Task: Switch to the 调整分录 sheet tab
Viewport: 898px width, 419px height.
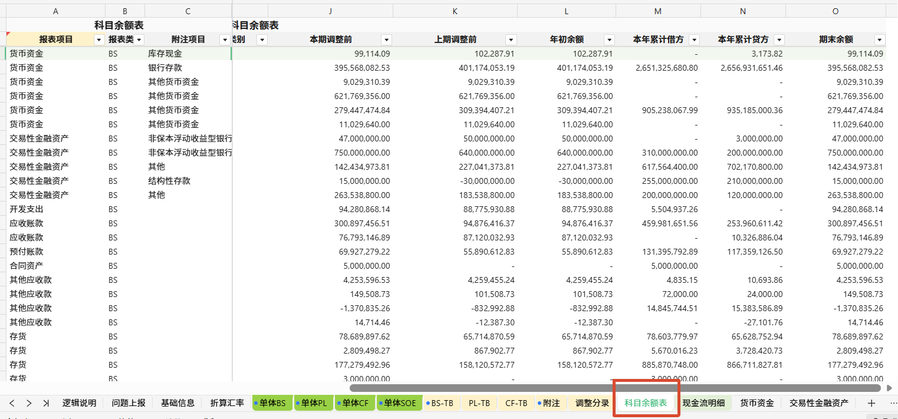Action: pos(592,403)
